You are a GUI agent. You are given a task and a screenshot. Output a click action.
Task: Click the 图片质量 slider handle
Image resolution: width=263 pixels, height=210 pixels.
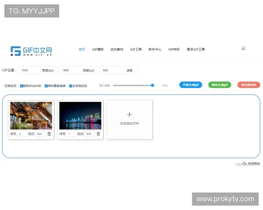153,85
